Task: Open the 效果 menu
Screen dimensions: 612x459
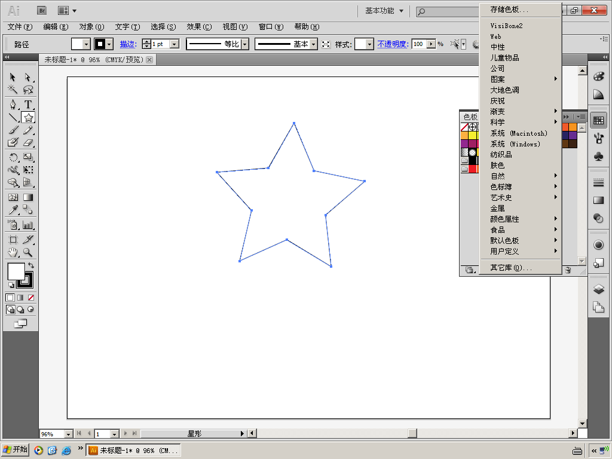Action: tap(199, 27)
